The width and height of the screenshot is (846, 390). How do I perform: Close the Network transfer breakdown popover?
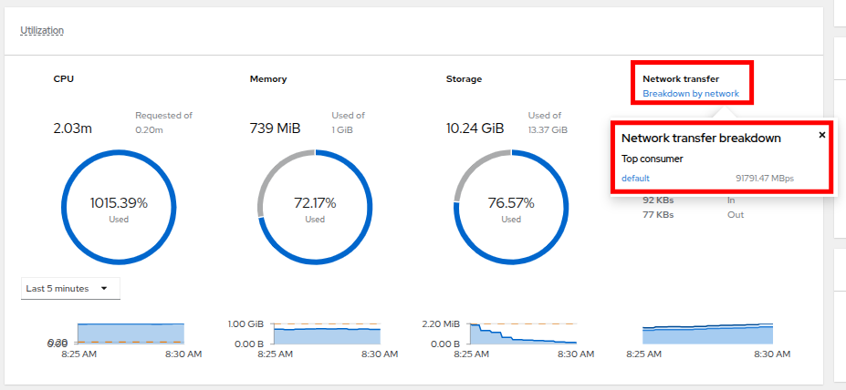(821, 135)
